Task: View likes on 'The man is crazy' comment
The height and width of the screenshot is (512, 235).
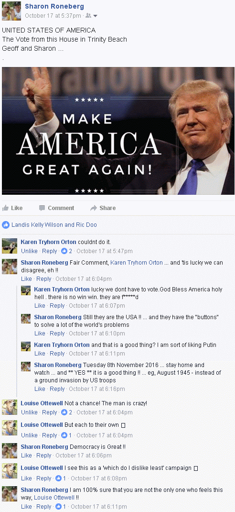Action: click(66, 412)
